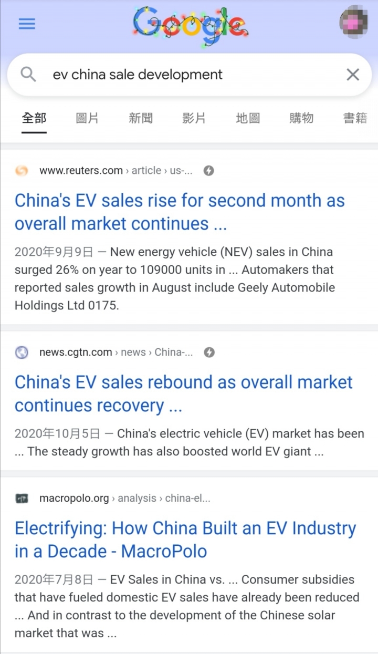Switch to the 地圖 tab

248,118
